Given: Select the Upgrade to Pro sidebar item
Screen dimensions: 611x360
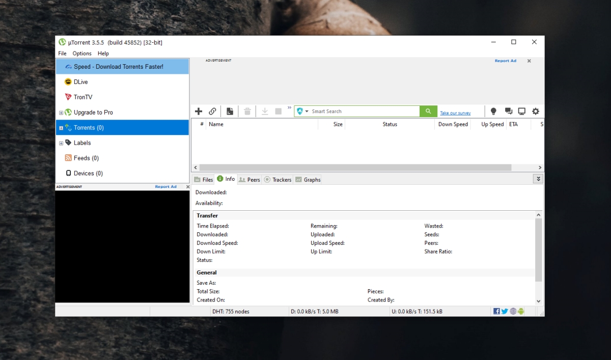Looking at the screenshot, I should point(122,113).
